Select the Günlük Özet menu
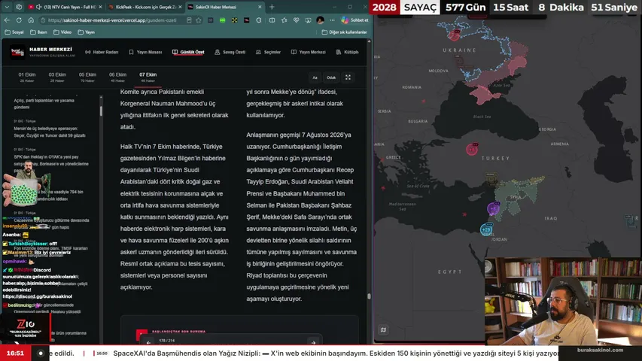Image resolution: width=642 pixels, height=361 pixels. [x=188, y=52]
